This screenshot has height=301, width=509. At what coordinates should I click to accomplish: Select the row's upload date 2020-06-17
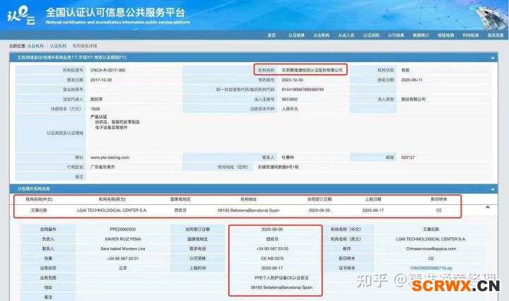(373, 211)
